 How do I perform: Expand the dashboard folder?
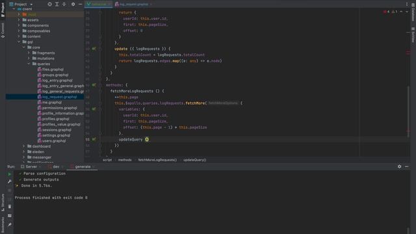24,146
